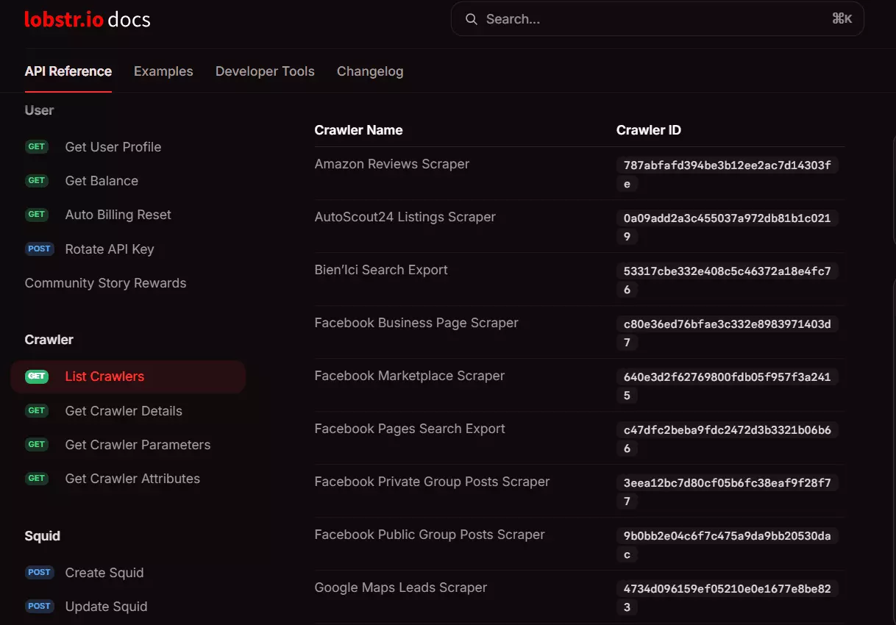Open the lobstr.io docs logo home link
Viewport: 896px width, 625px height.
click(x=88, y=19)
